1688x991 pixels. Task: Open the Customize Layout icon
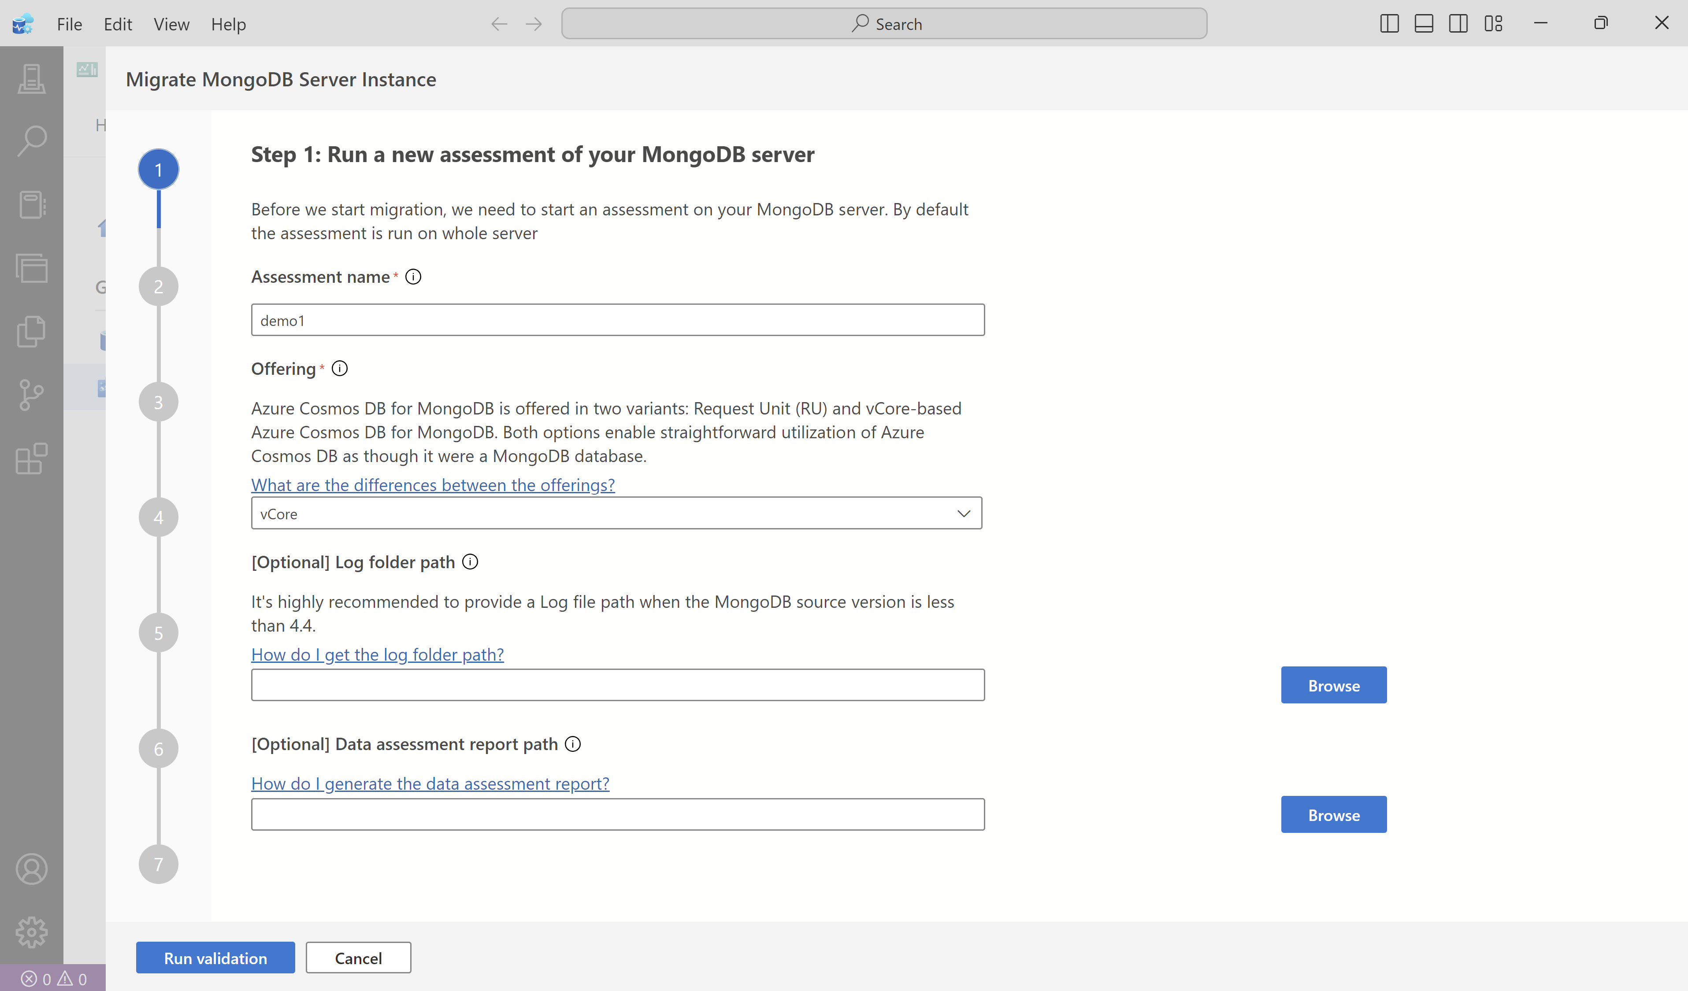coord(1493,24)
